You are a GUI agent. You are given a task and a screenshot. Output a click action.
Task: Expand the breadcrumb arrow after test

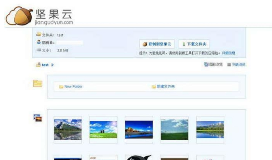[x=53, y=65]
